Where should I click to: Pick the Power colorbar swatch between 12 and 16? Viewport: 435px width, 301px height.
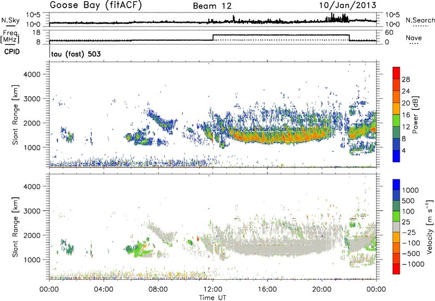click(396, 121)
